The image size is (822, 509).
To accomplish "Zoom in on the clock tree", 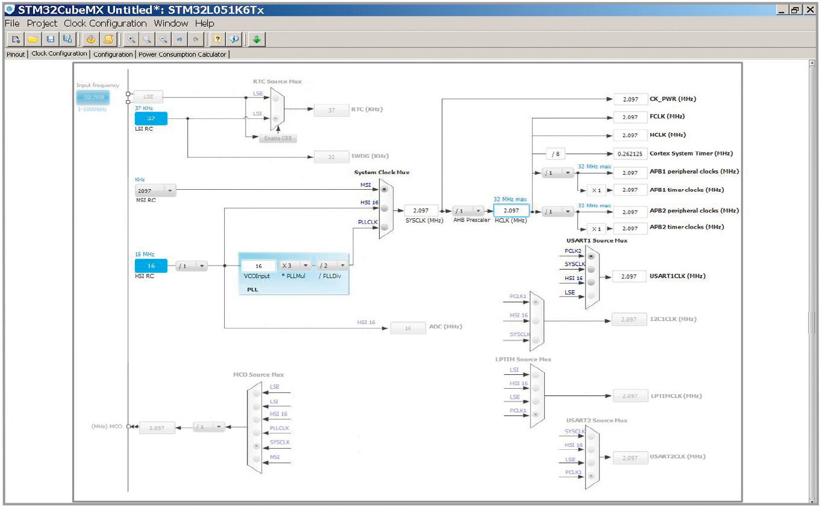I will click(131, 39).
